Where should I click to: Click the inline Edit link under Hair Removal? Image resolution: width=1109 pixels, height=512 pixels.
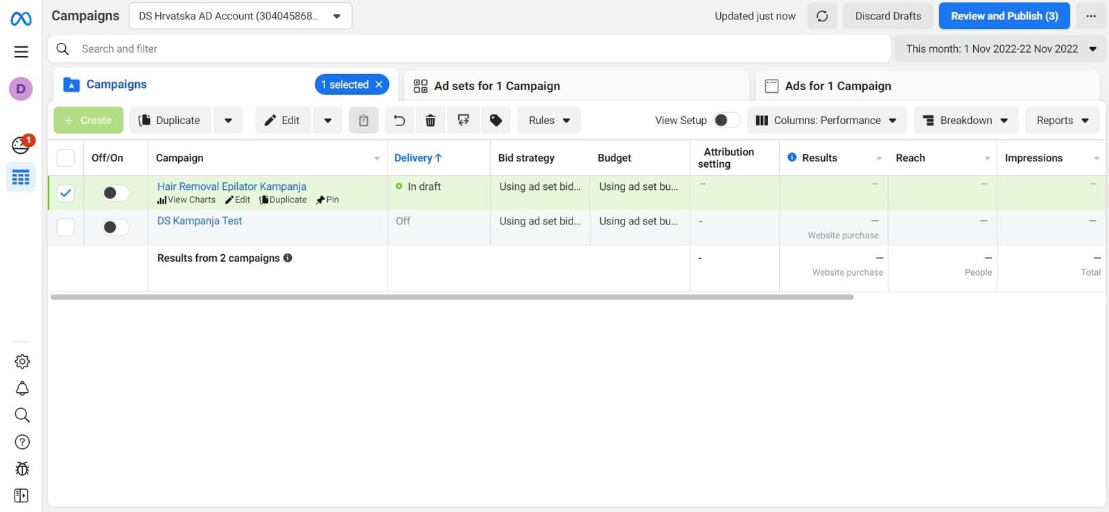(x=238, y=200)
